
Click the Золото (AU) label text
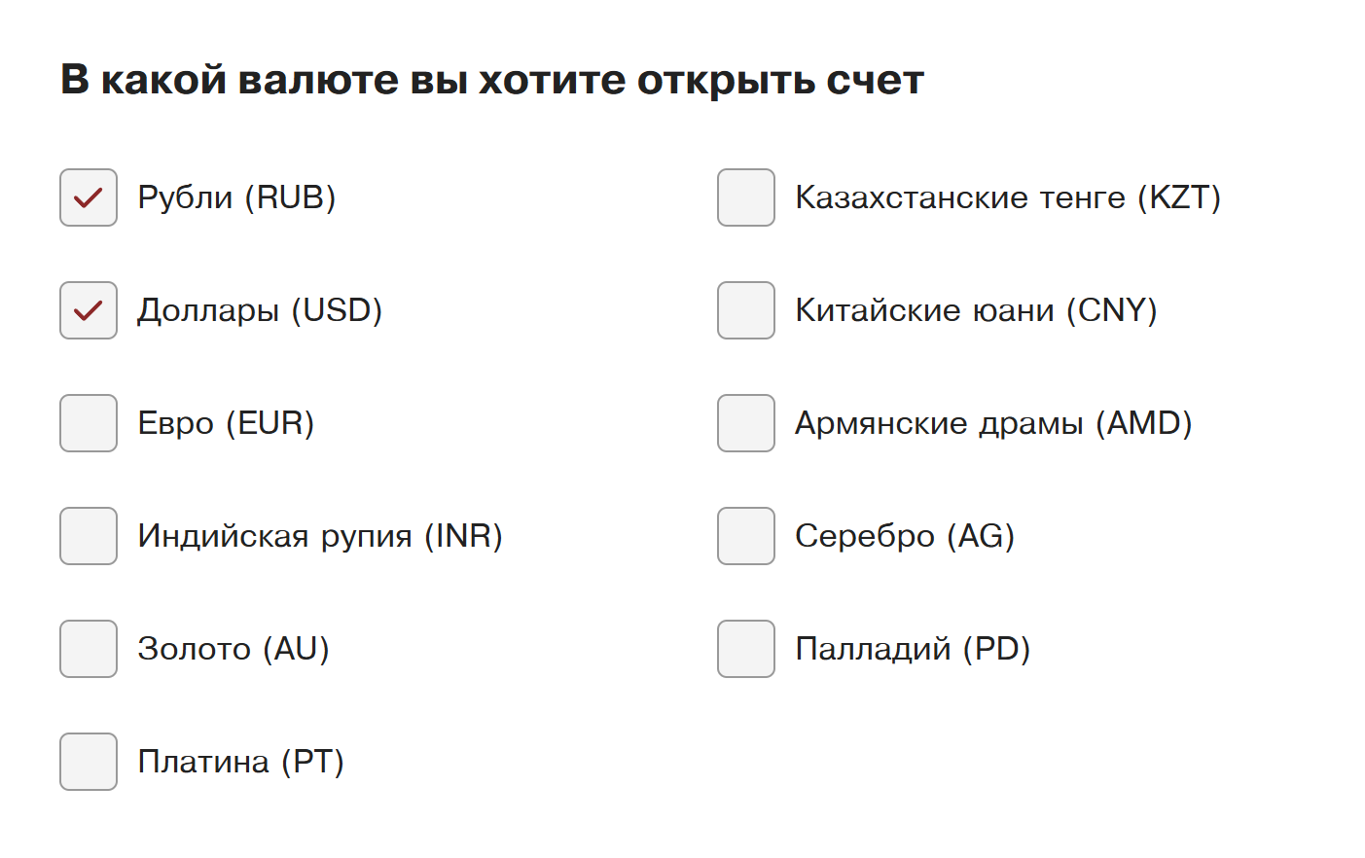click(x=233, y=649)
